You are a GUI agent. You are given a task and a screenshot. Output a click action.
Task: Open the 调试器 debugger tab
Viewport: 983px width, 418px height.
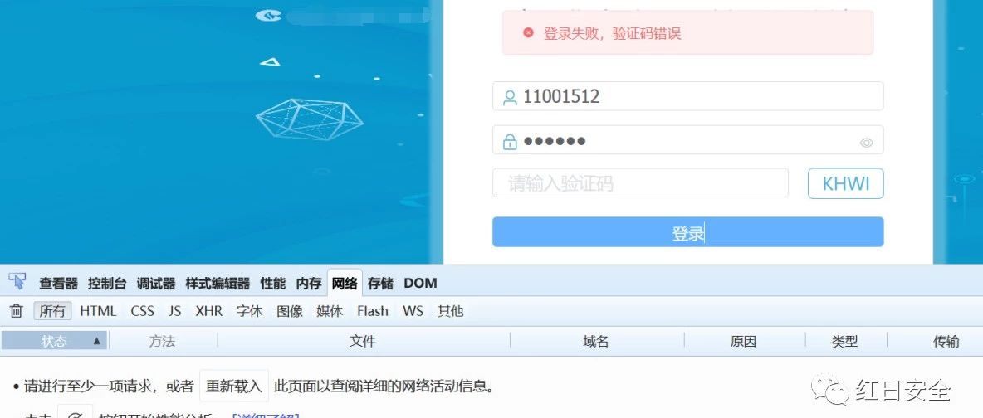click(x=156, y=284)
